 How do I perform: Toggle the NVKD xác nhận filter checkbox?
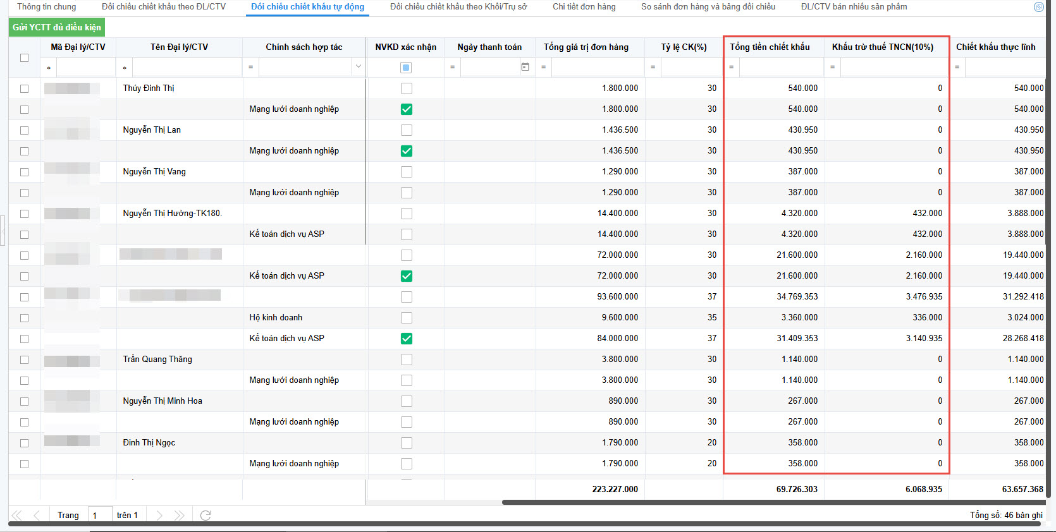tap(406, 68)
